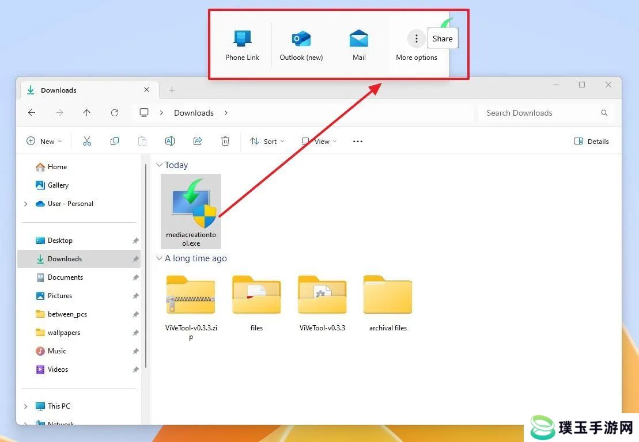Click the Cut scissors icon
This screenshot has height=442, width=639.
pyautogui.click(x=87, y=141)
